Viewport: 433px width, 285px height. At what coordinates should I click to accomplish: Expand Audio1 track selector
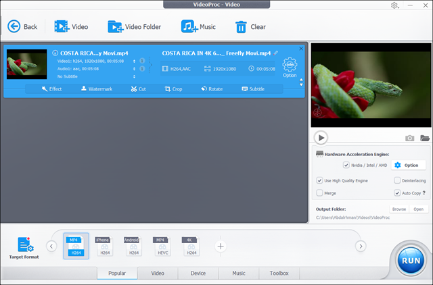134,69
